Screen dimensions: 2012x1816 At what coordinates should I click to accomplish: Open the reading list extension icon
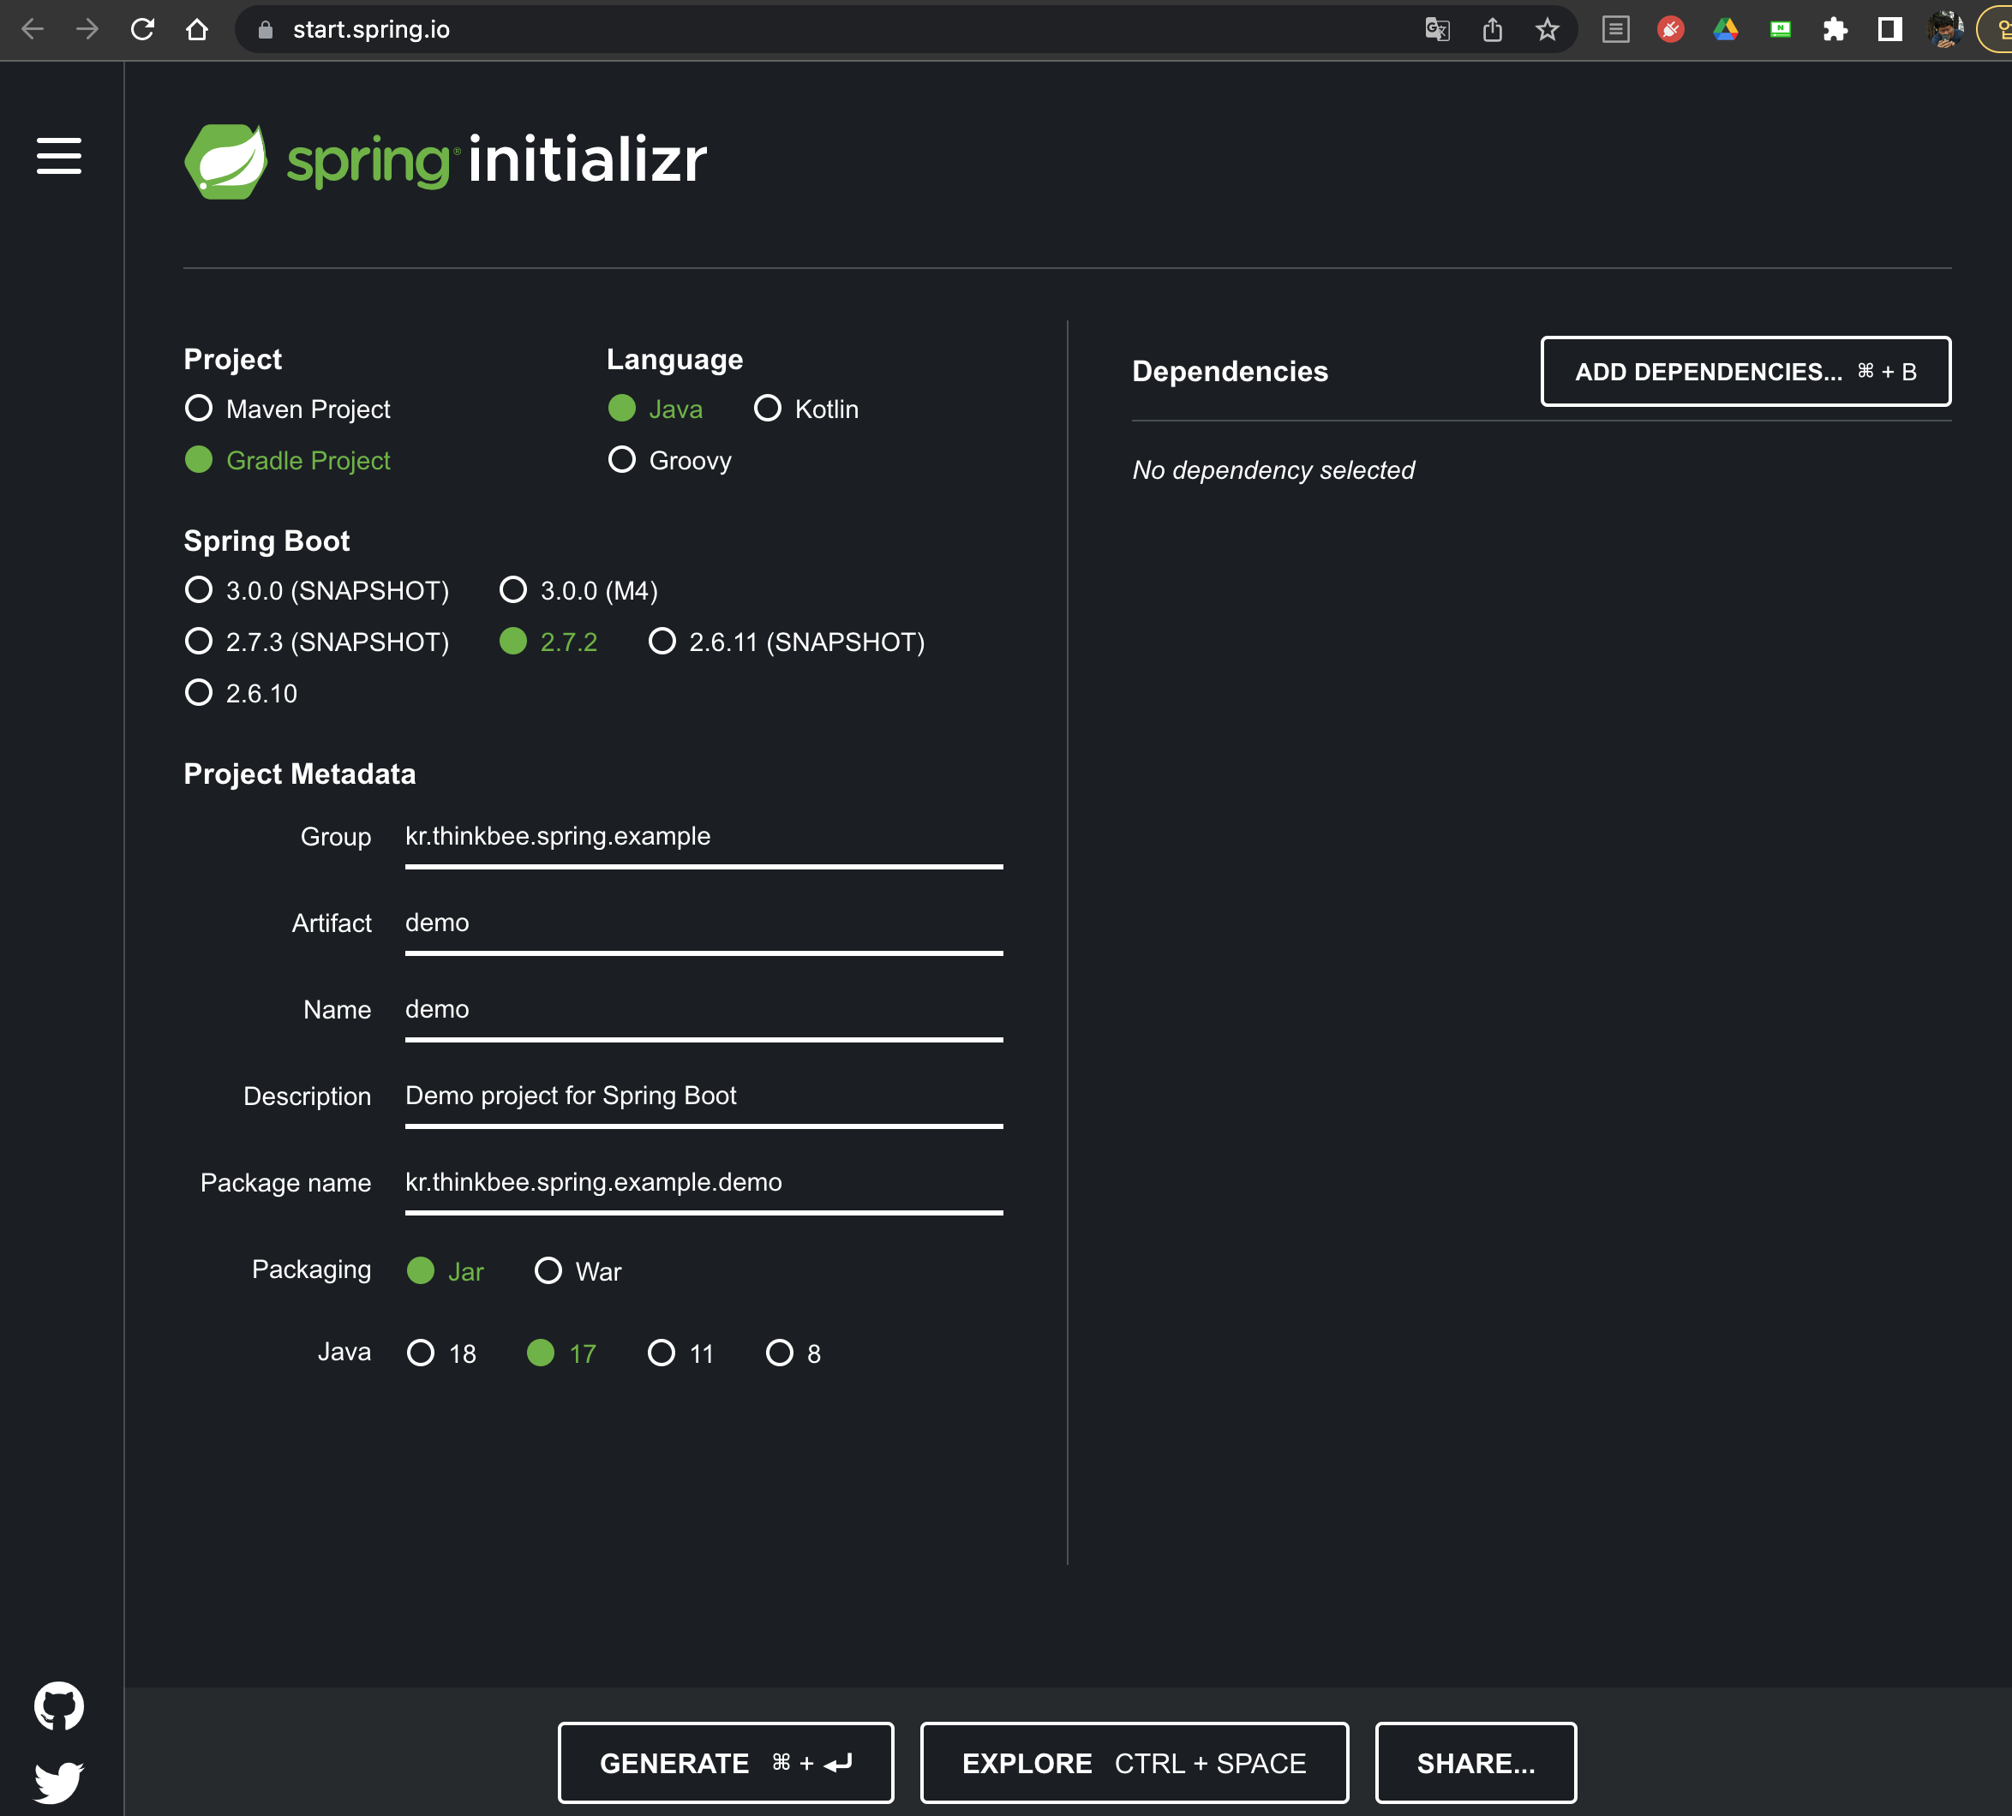1616,30
